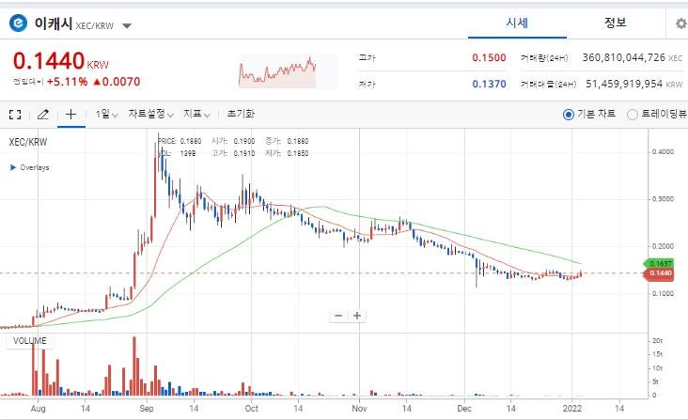Expand the Overlays triangle

[13, 167]
